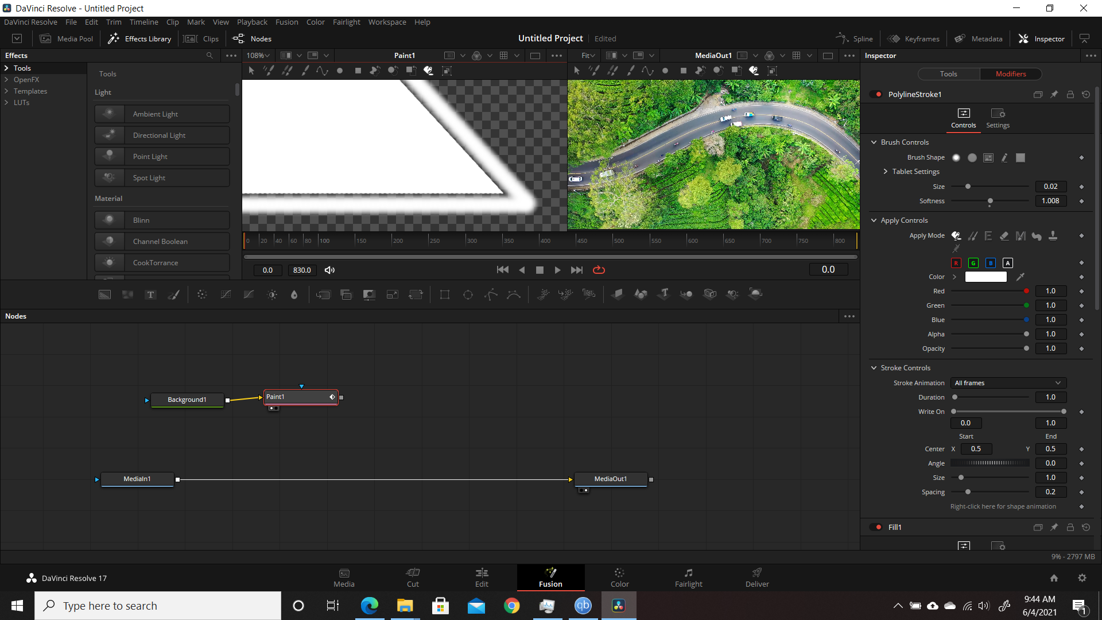1102x620 pixels.
Task: Open the Playback menu
Action: coord(252,22)
